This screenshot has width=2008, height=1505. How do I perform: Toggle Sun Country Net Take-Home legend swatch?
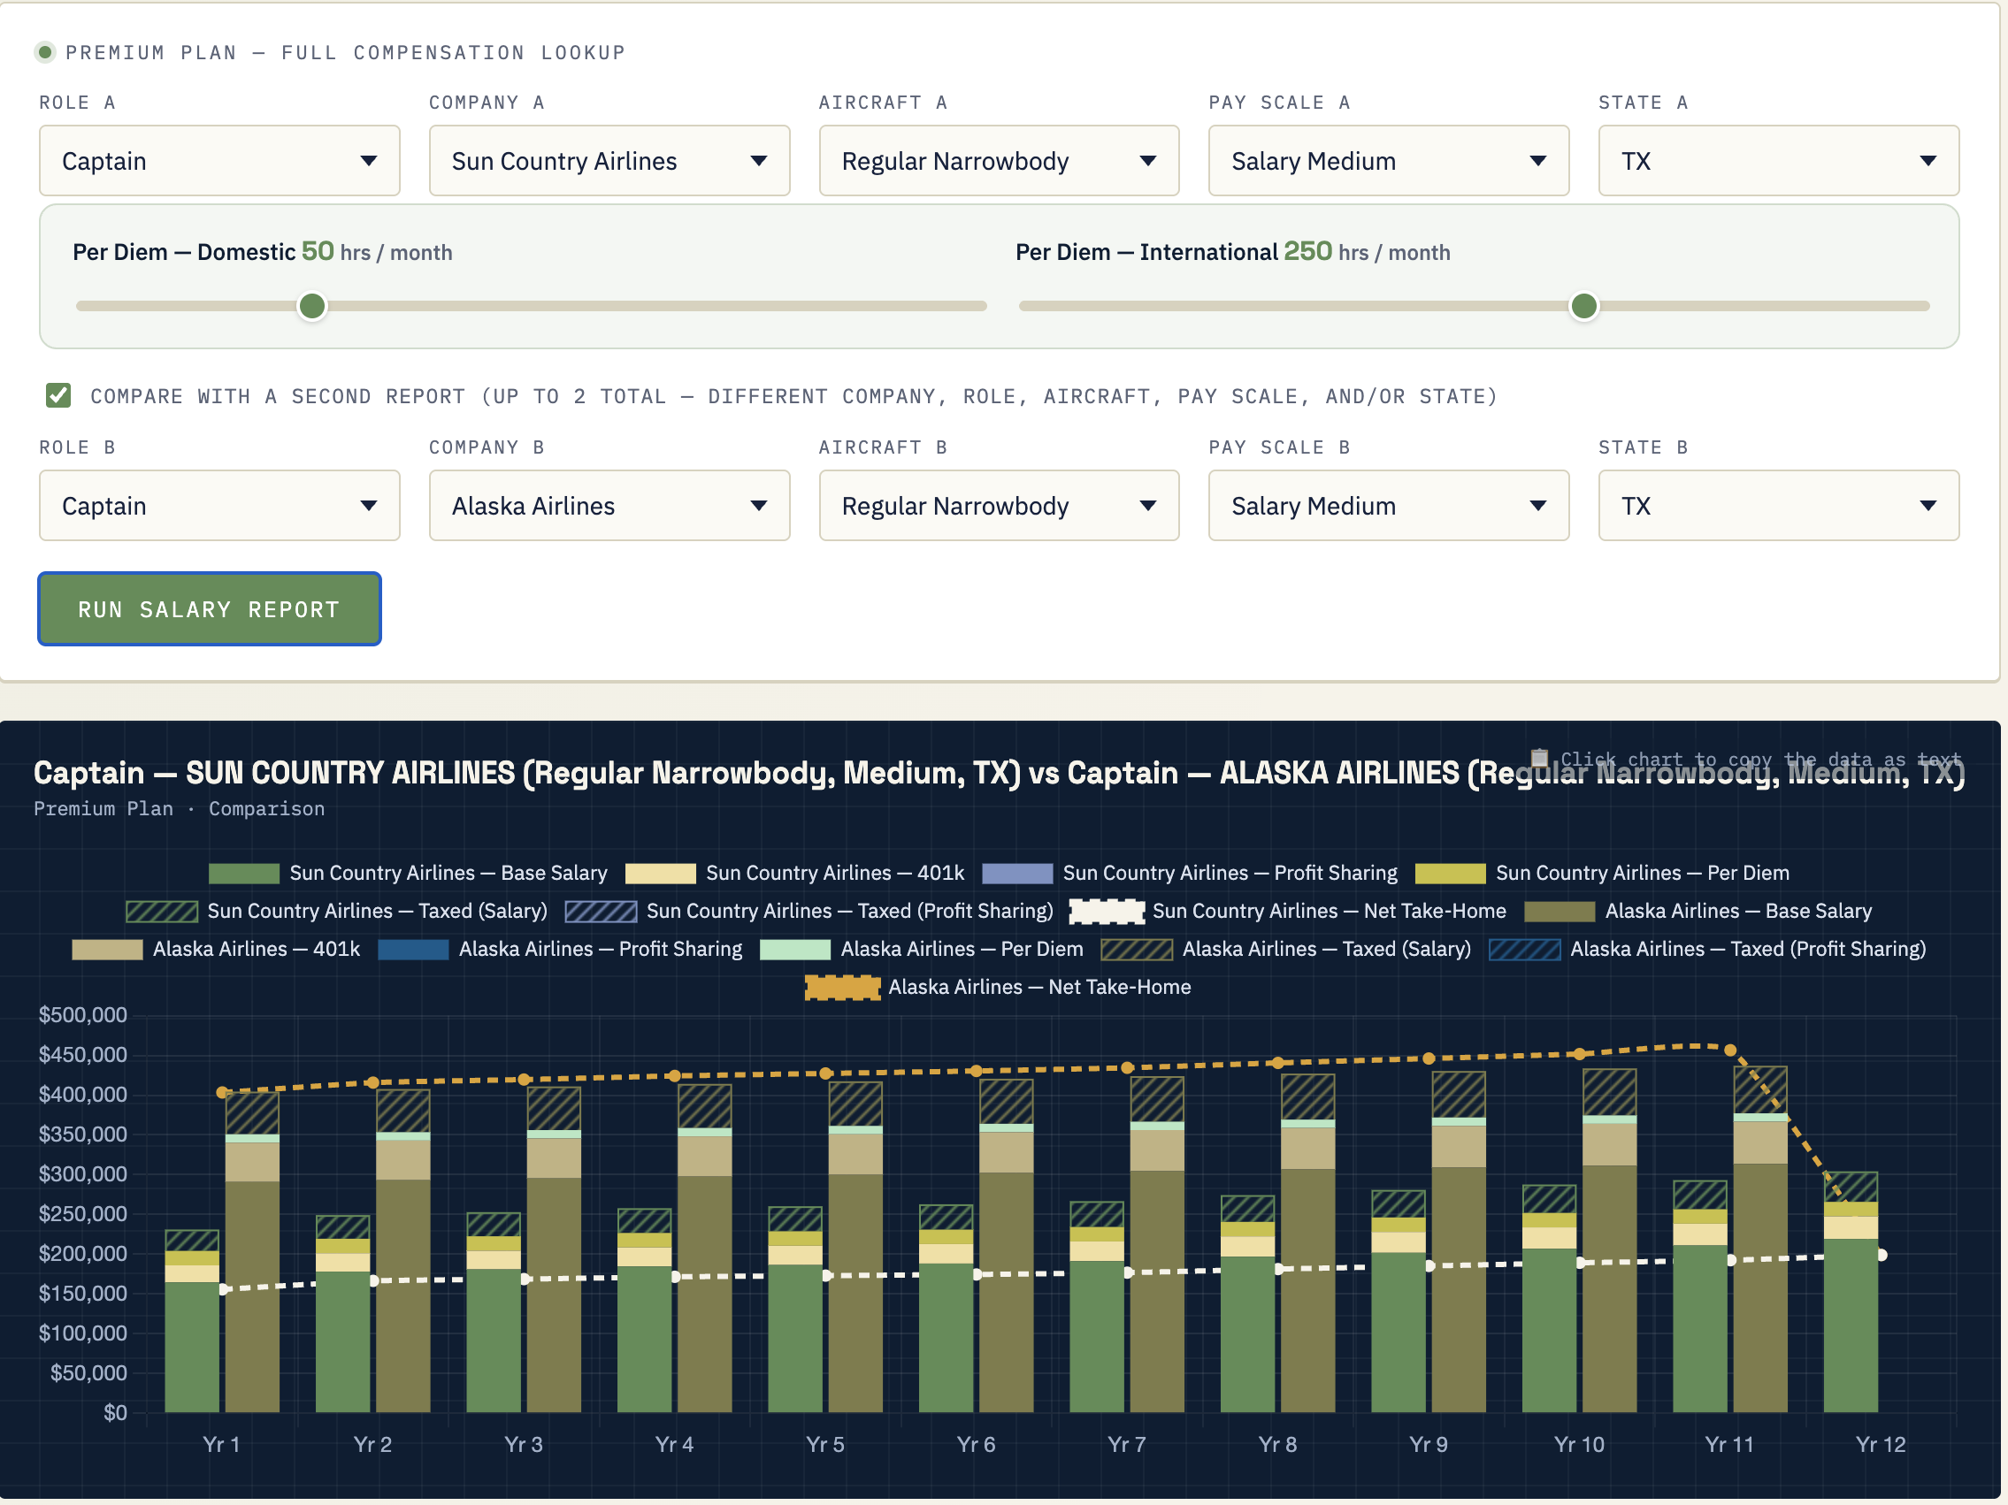tap(1107, 912)
